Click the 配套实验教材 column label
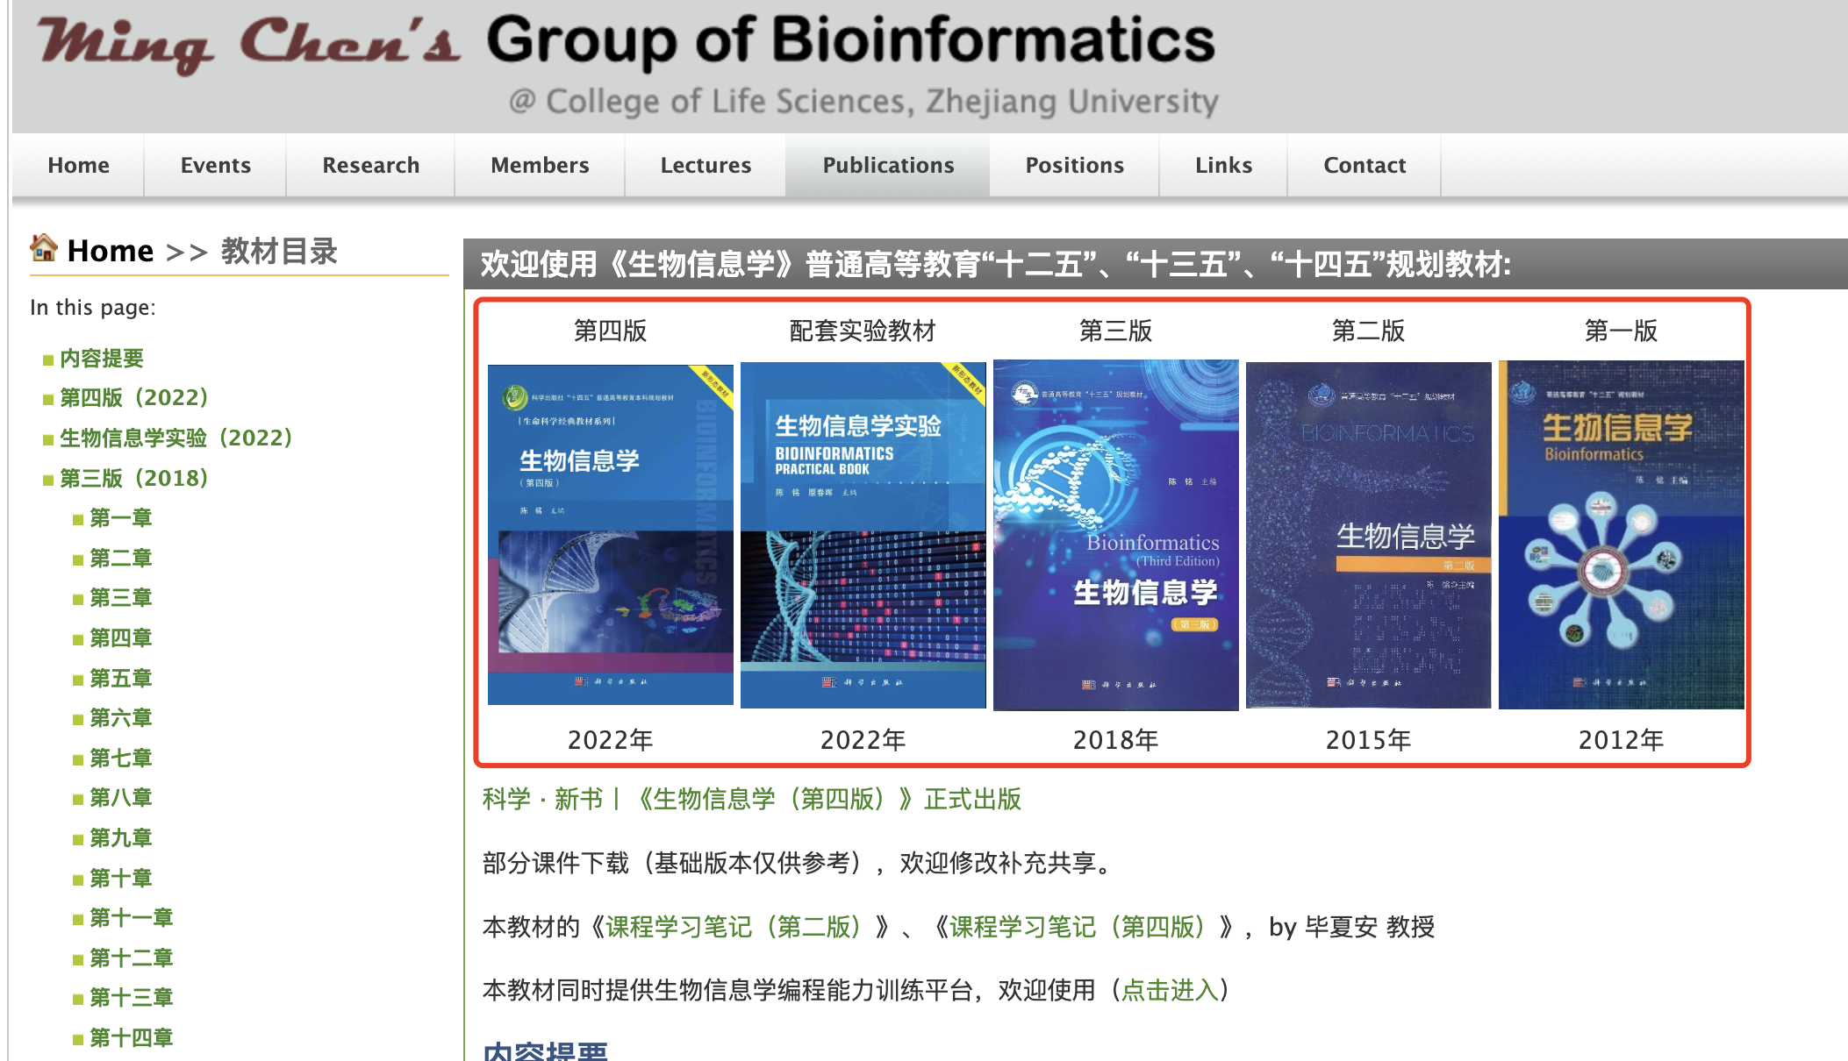This screenshot has height=1061, width=1848. pyautogui.click(x=863, y=331)
